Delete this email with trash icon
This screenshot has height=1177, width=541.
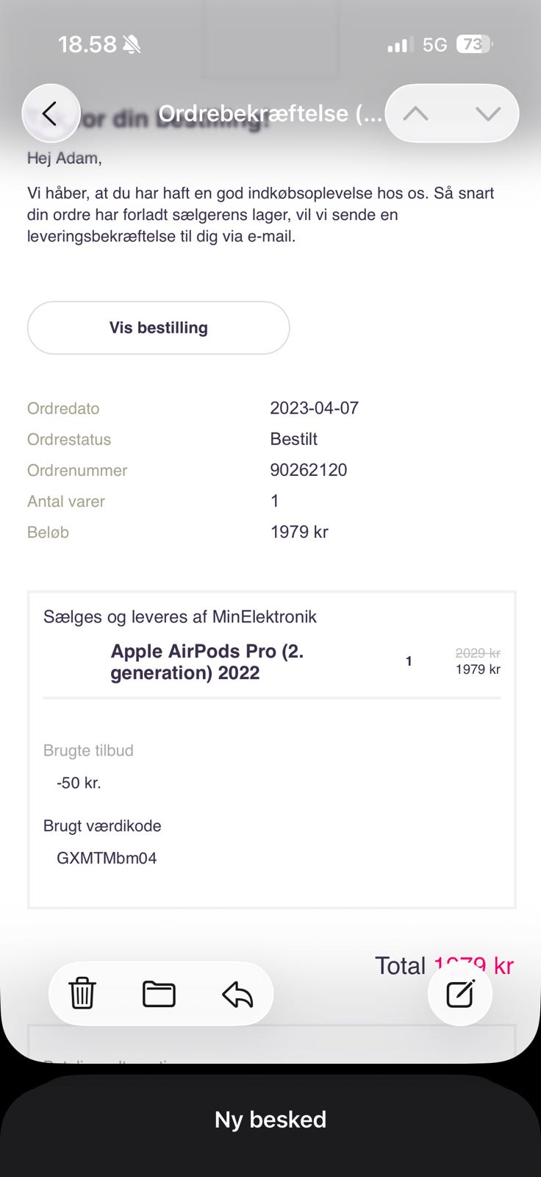click(x=82, y=994)
